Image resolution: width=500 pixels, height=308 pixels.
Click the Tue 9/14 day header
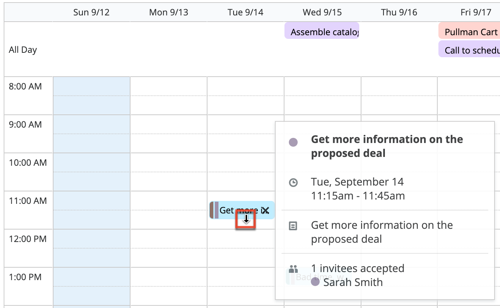point(246,12)
